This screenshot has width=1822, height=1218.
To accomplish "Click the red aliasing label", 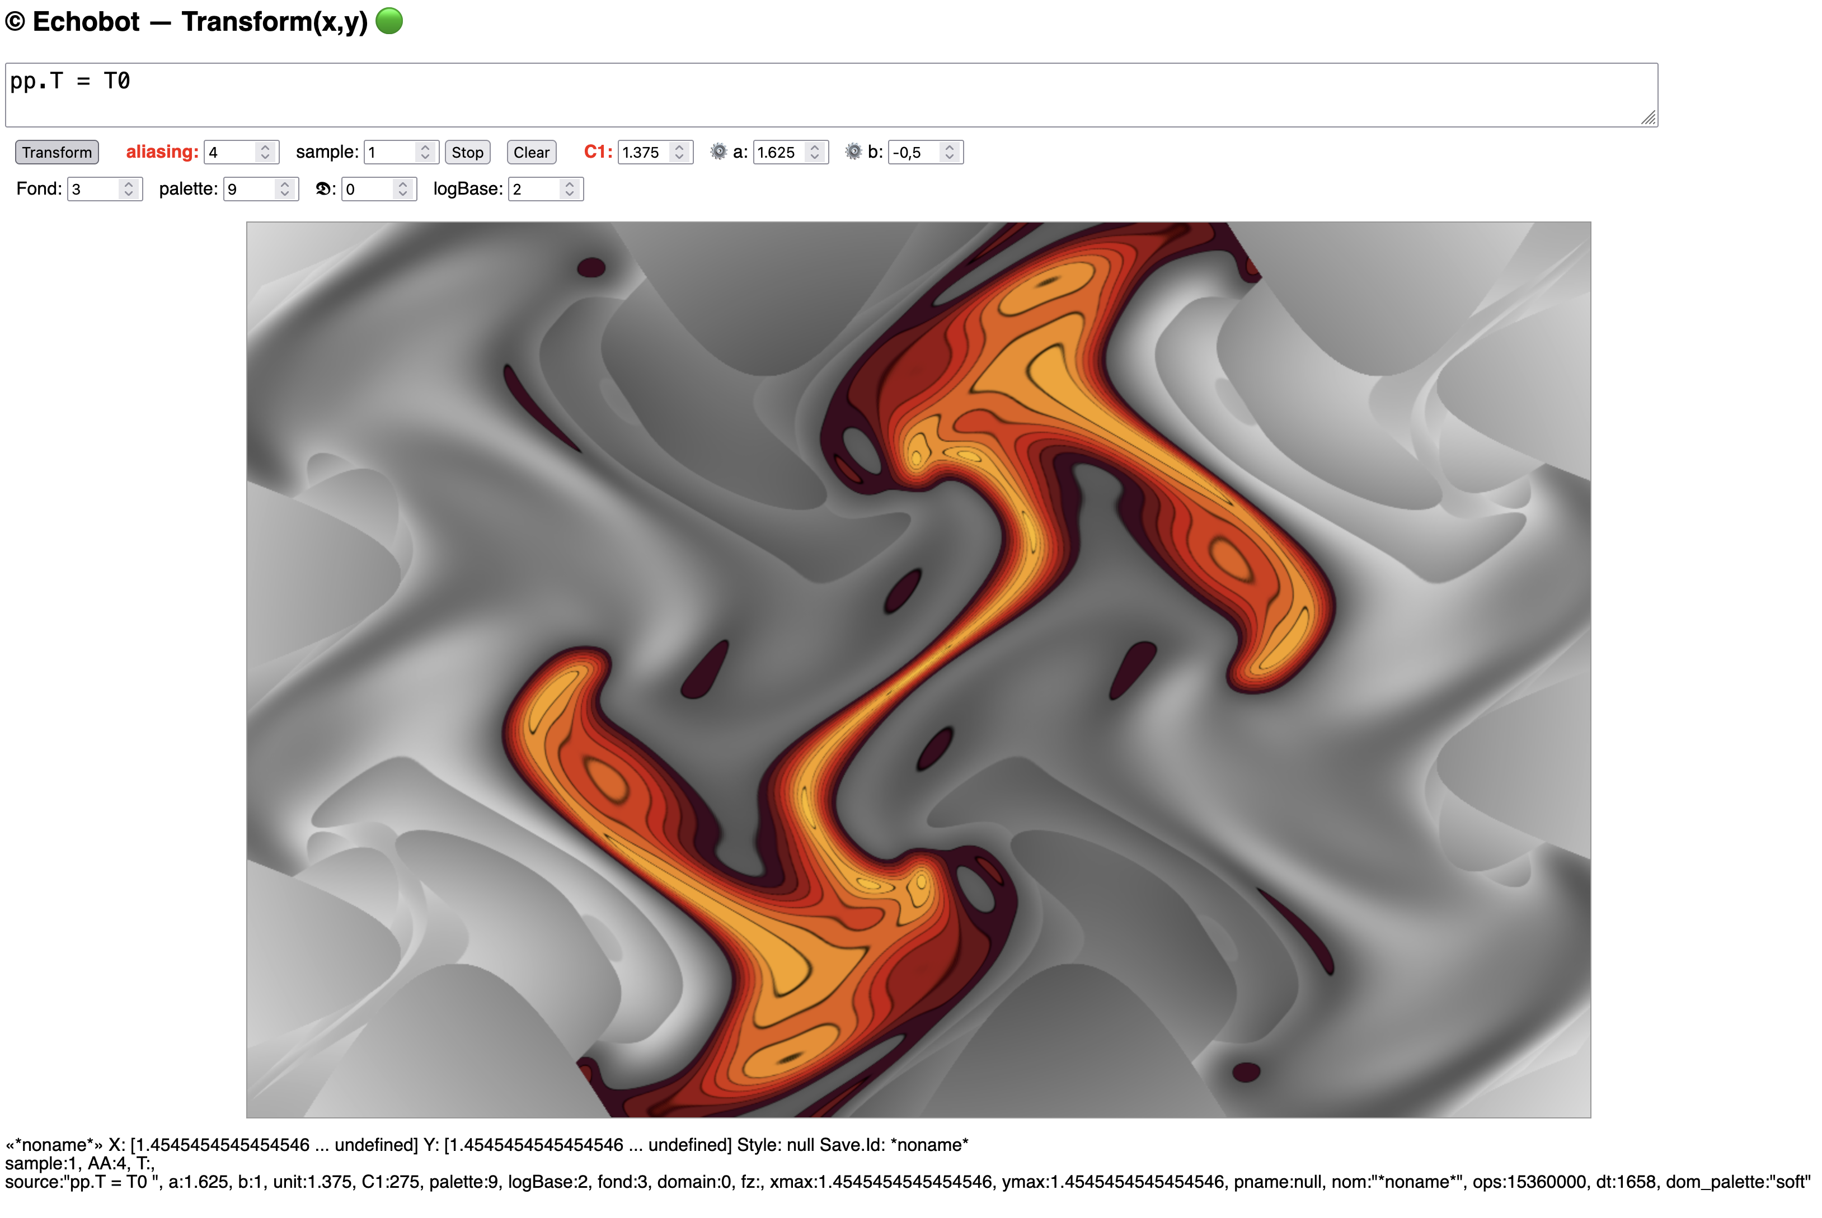I will 162,152.
